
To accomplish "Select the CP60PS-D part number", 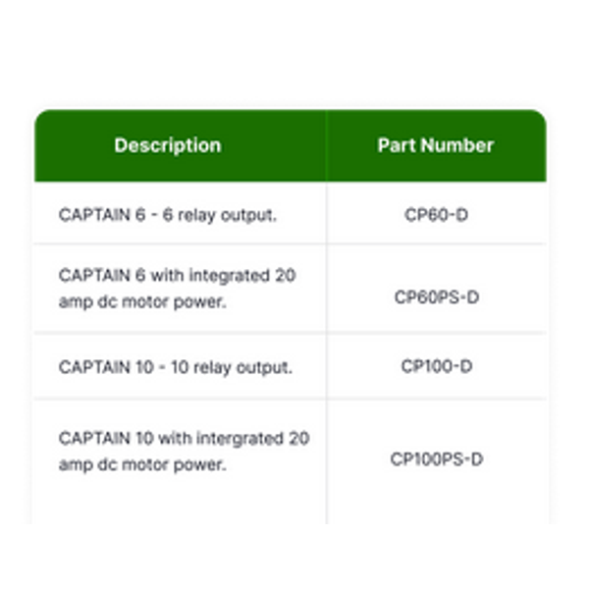I will point(437,297).
